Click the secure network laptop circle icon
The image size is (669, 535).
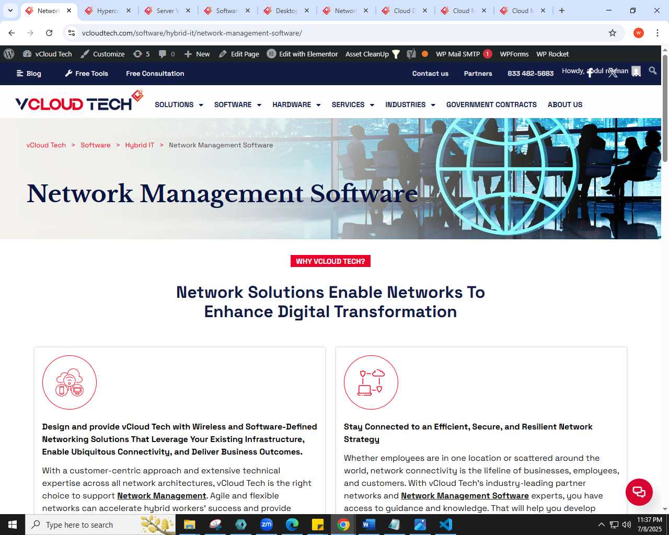(x=371, y=382)
